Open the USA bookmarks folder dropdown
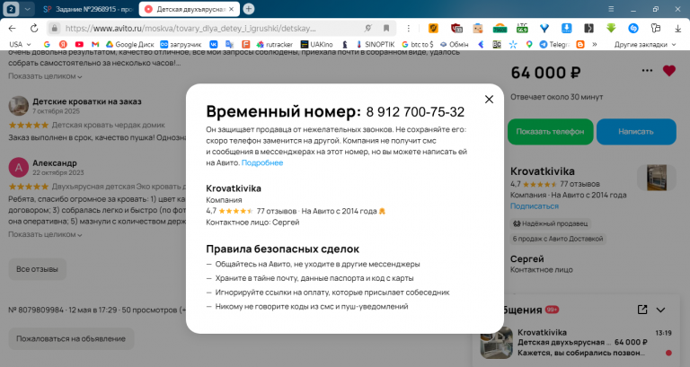 [x=20, y=44]
